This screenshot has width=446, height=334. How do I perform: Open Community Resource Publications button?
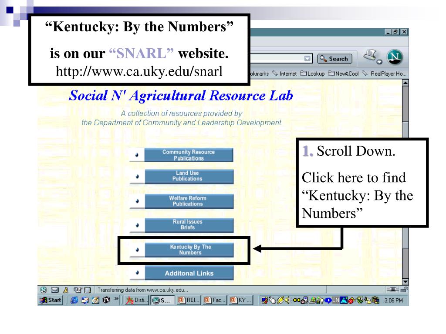click(x=189, y=155)
